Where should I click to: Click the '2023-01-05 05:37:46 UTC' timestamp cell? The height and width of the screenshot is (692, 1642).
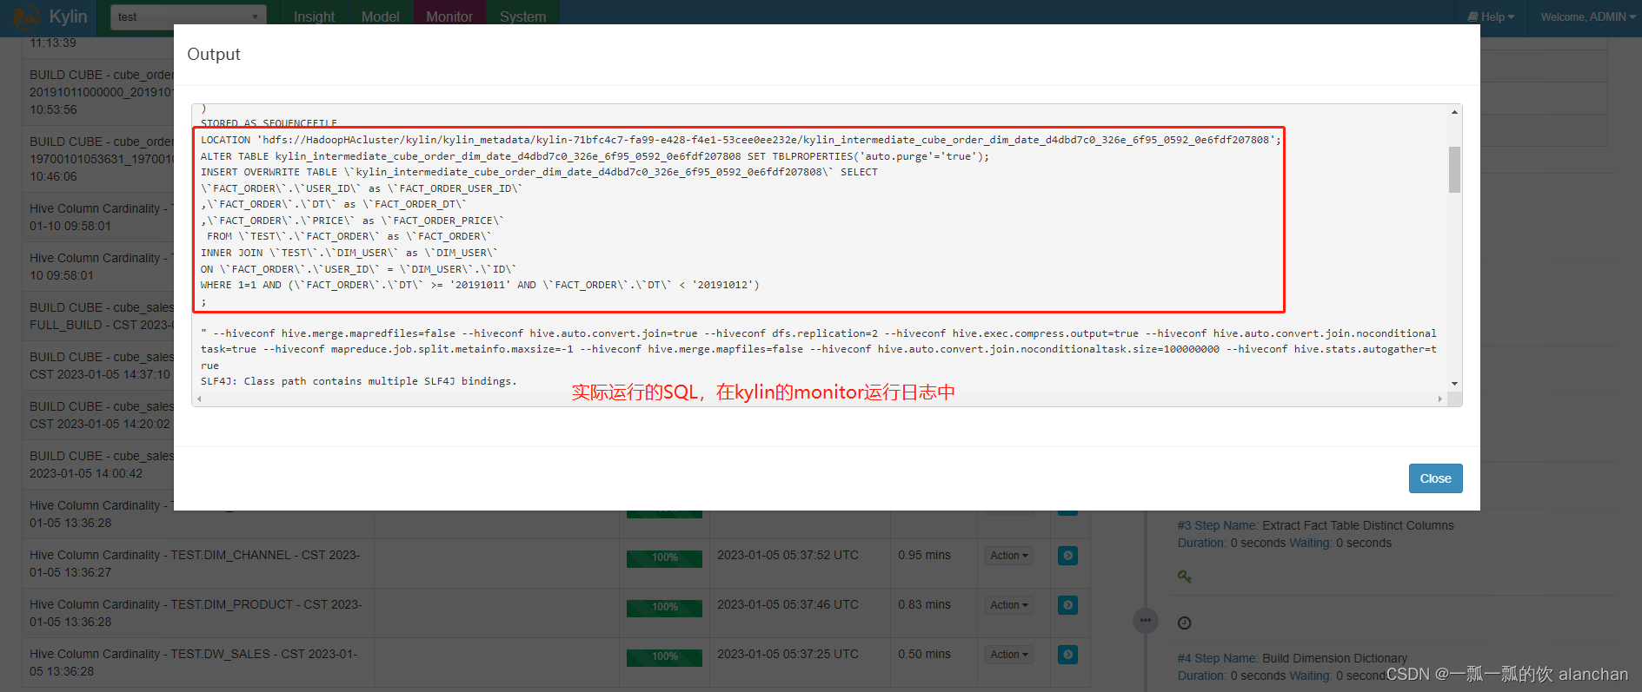point(788,604)
